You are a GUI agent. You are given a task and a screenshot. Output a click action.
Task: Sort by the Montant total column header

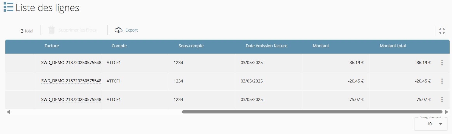(393, 46)
